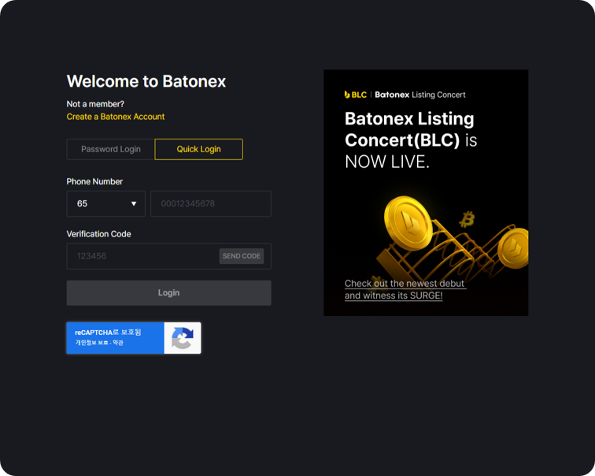Click the BLC logo in the banner
Screen dimensions: 595x476
356,95
